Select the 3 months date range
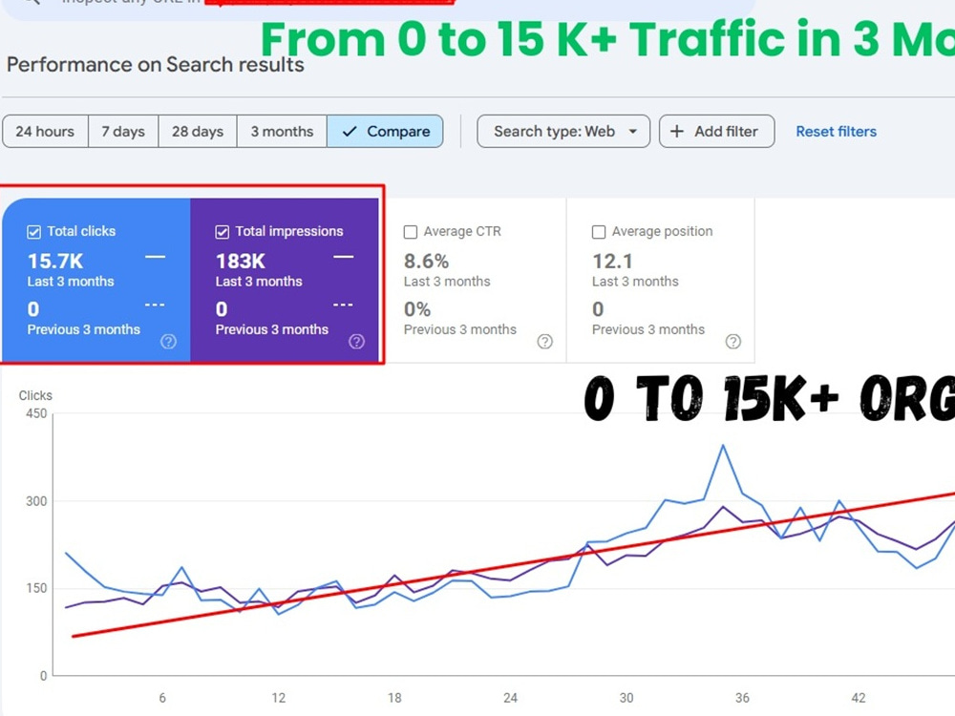 (282, 132)
